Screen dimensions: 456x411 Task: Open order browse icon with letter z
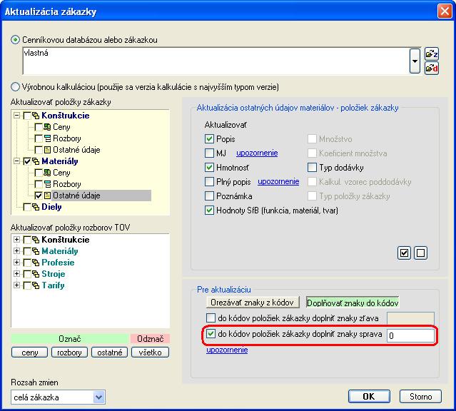click(x=431, y=54)
